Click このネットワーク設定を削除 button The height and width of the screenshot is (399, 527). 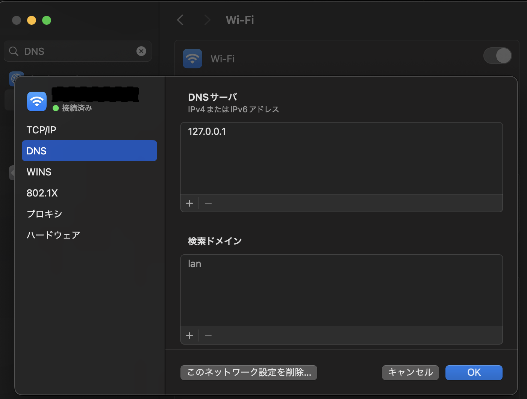(x=248, y=372)
